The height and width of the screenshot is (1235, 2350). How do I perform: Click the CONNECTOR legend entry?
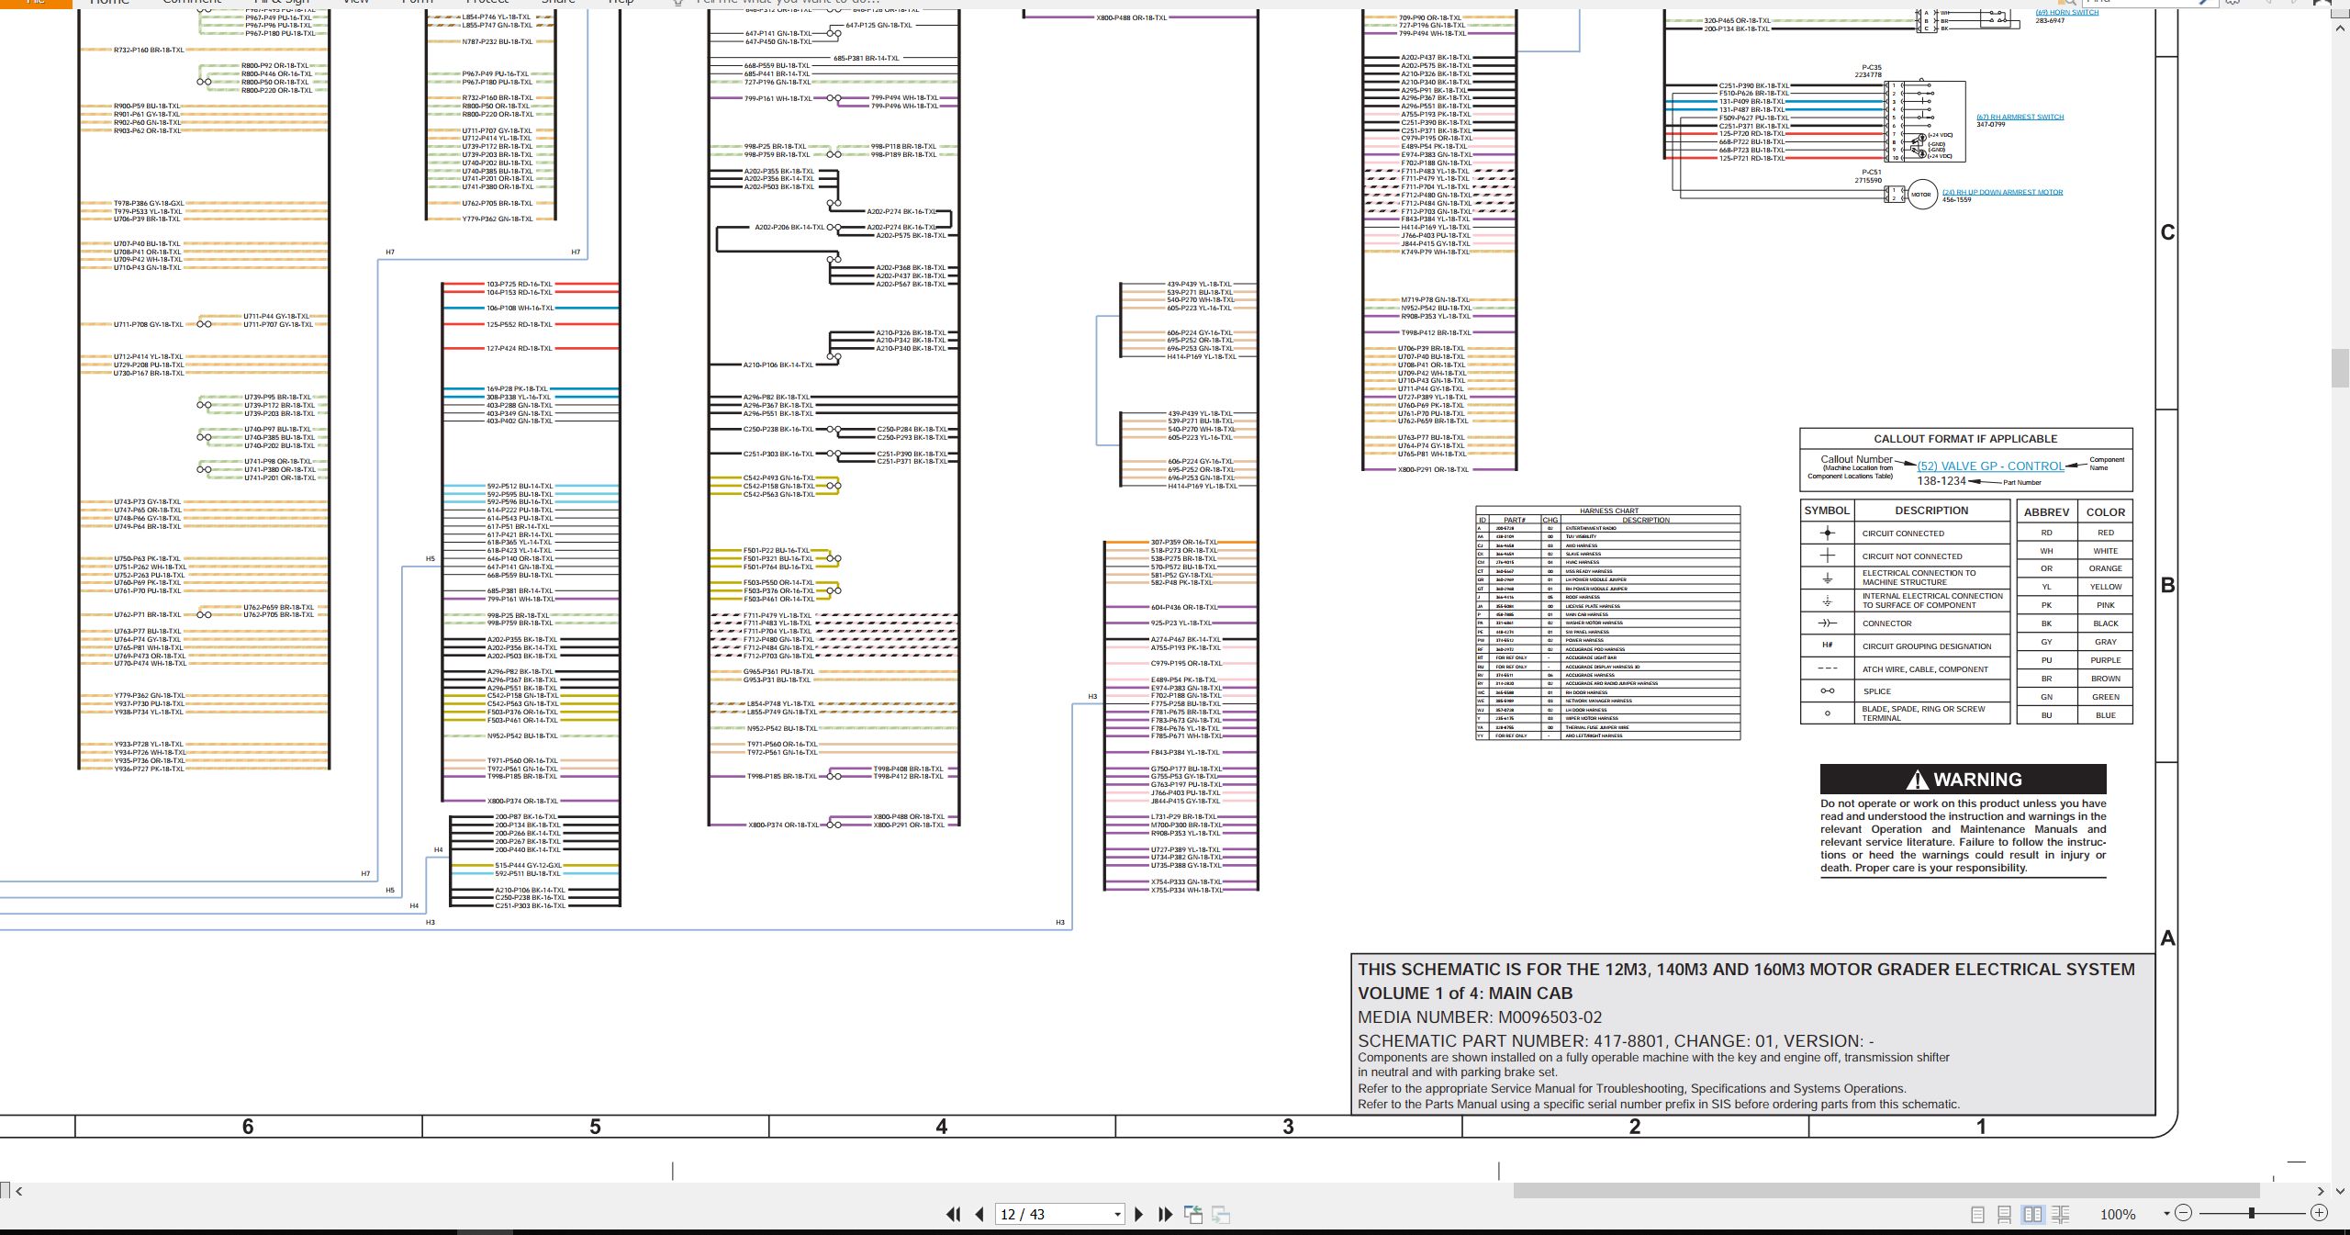tap(1886, 623)
